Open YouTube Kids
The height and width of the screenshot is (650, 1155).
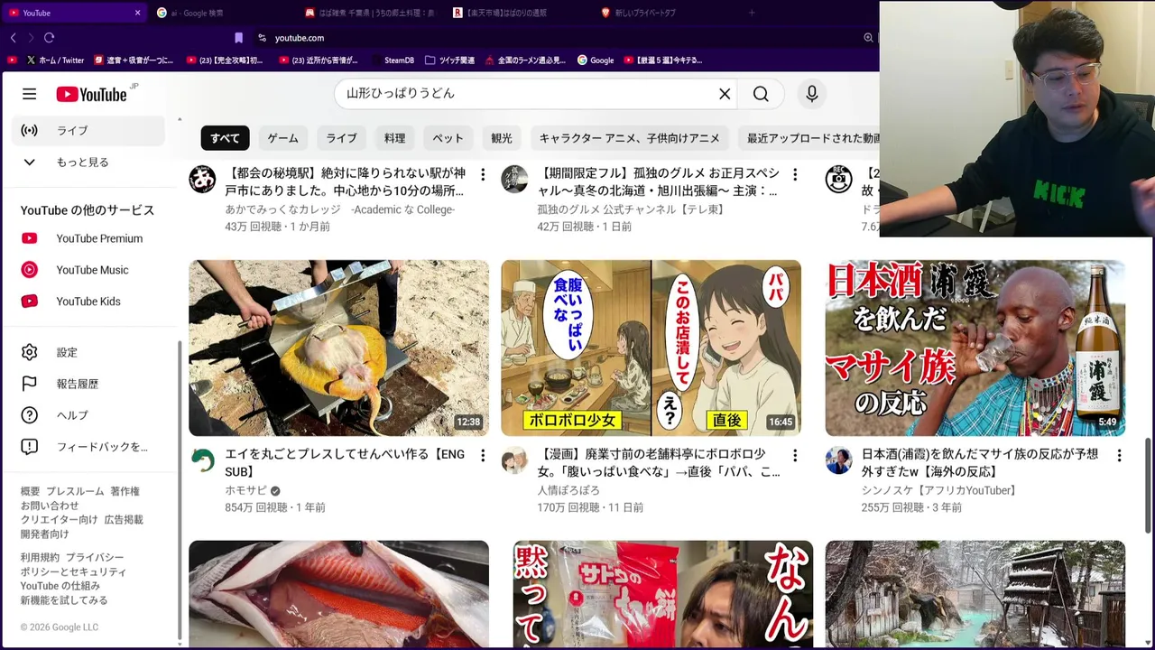88,302
